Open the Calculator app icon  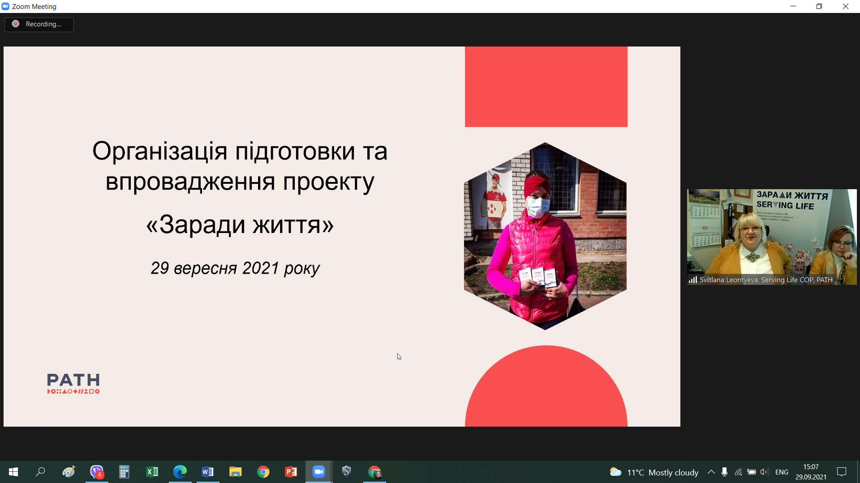(124, 472)
